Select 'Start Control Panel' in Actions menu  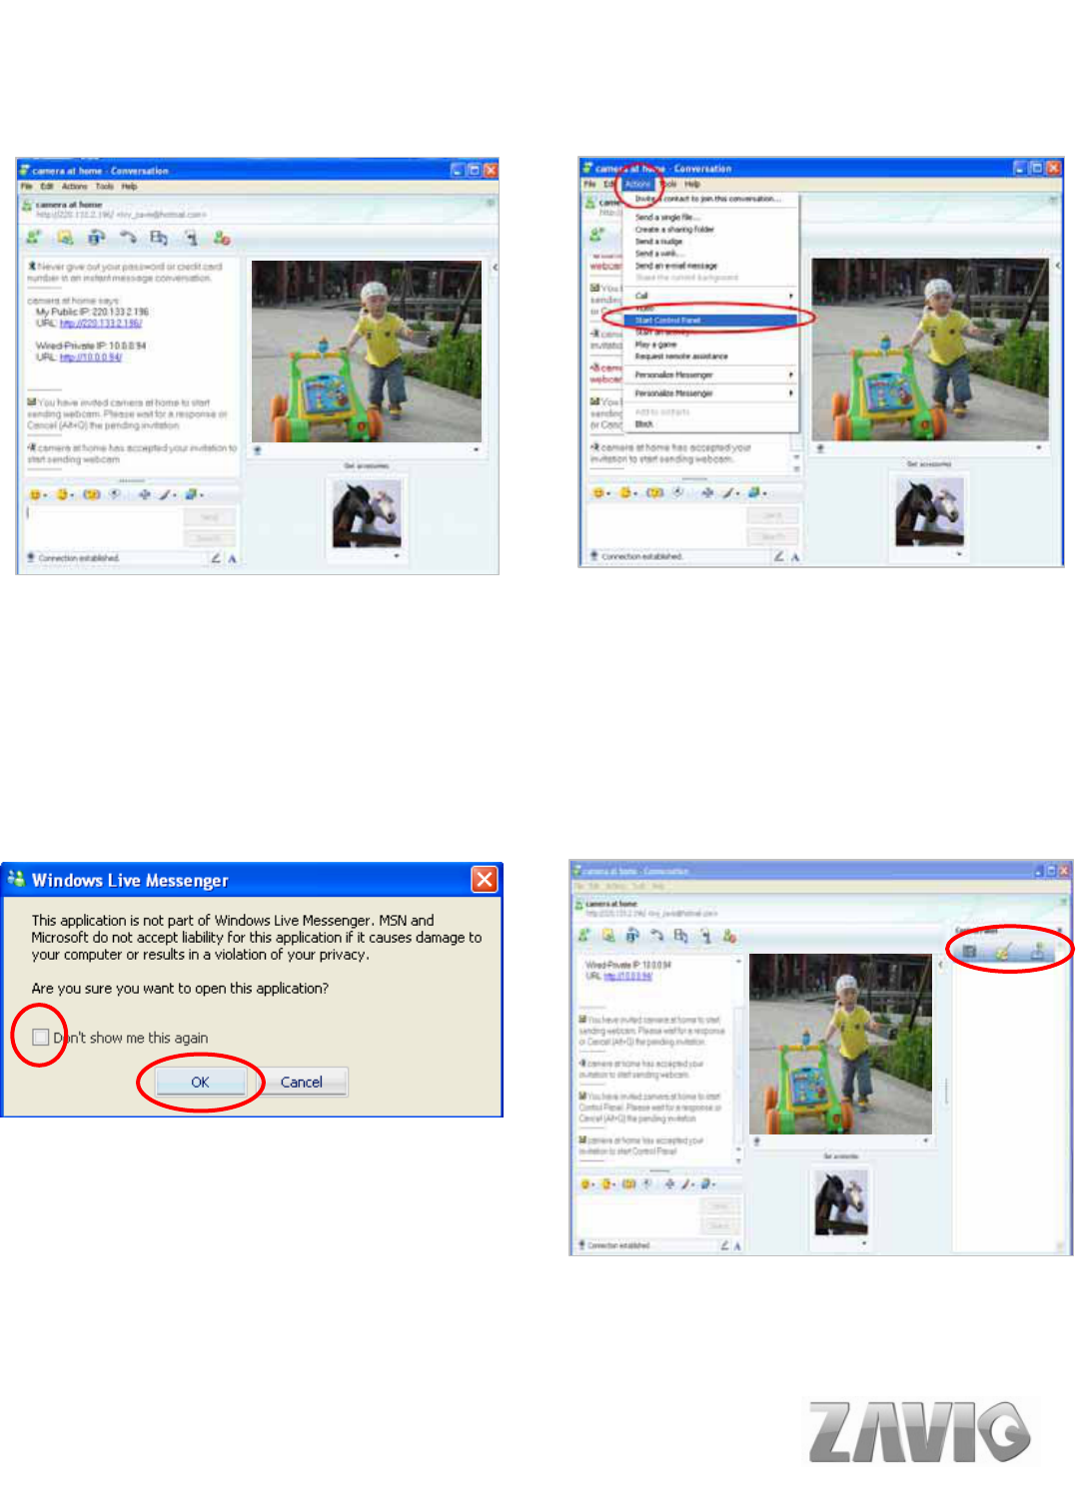click(x=709, y=321)
